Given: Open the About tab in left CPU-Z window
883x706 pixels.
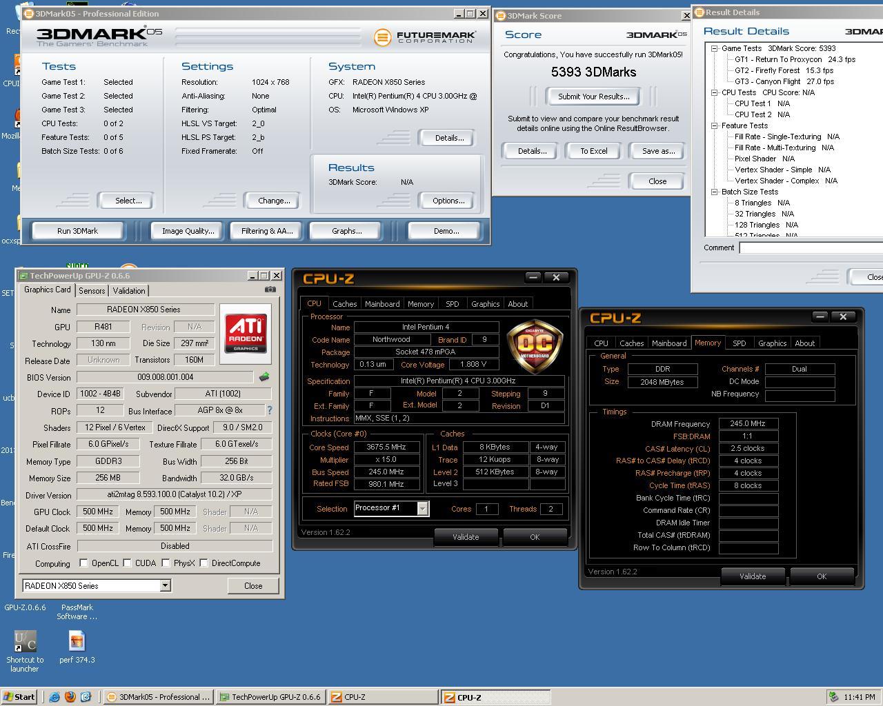Looking at the screenshot, I should click(517, 304).
